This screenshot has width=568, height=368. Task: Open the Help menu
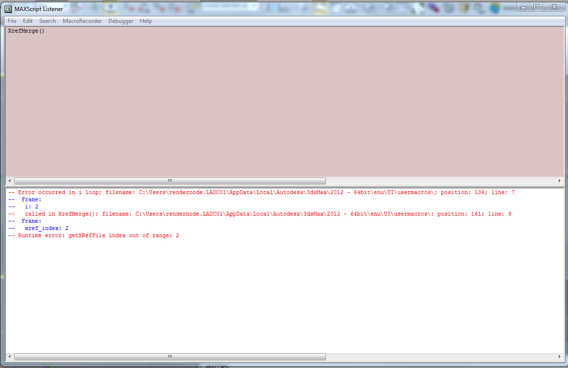pos(146,21)
